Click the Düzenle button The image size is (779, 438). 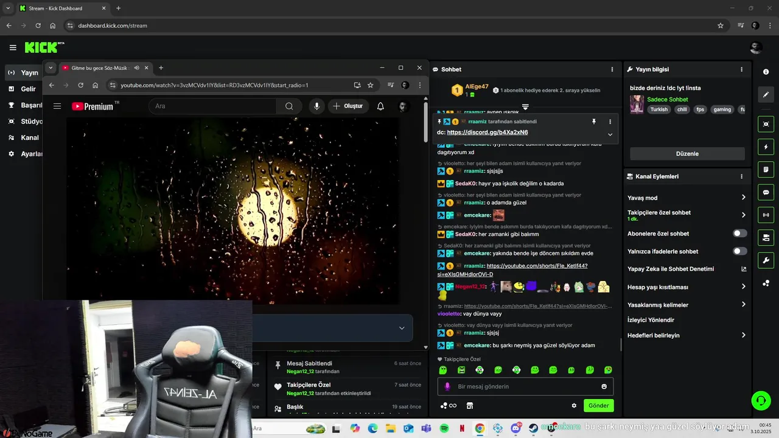click(687, 154)
